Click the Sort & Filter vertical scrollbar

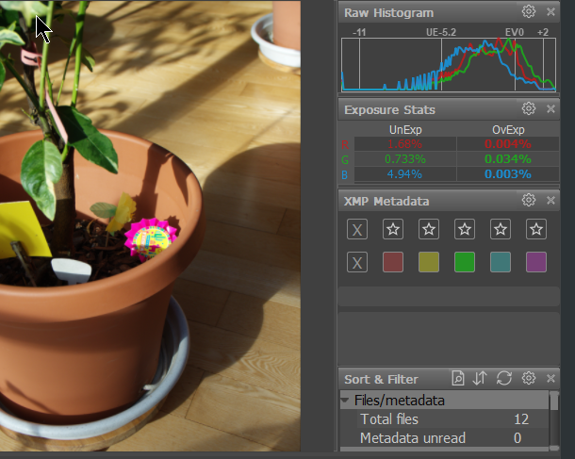point(554,415)
